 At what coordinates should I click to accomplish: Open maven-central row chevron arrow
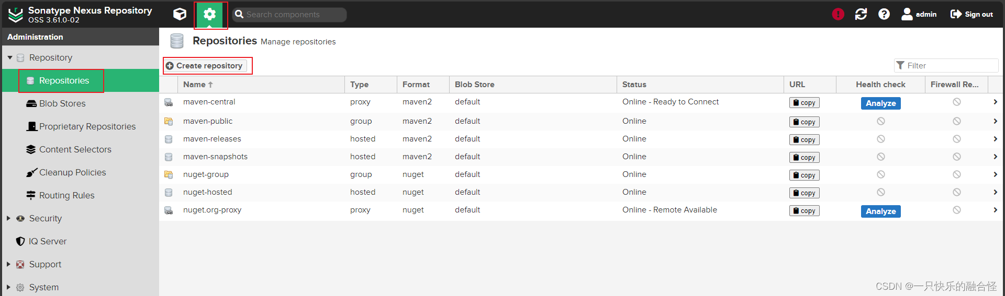pos(995,102)
